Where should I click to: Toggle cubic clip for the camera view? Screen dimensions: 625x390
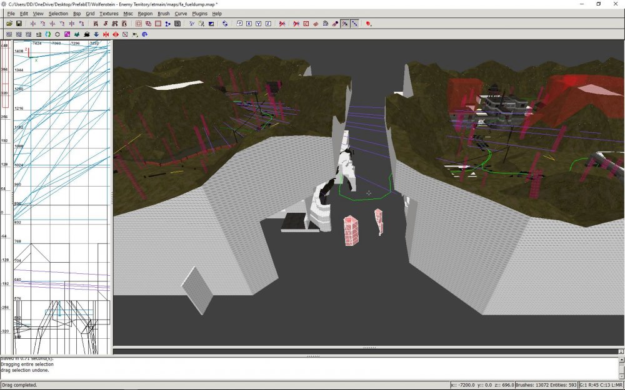pyautogui.click(x=211, y=24)
